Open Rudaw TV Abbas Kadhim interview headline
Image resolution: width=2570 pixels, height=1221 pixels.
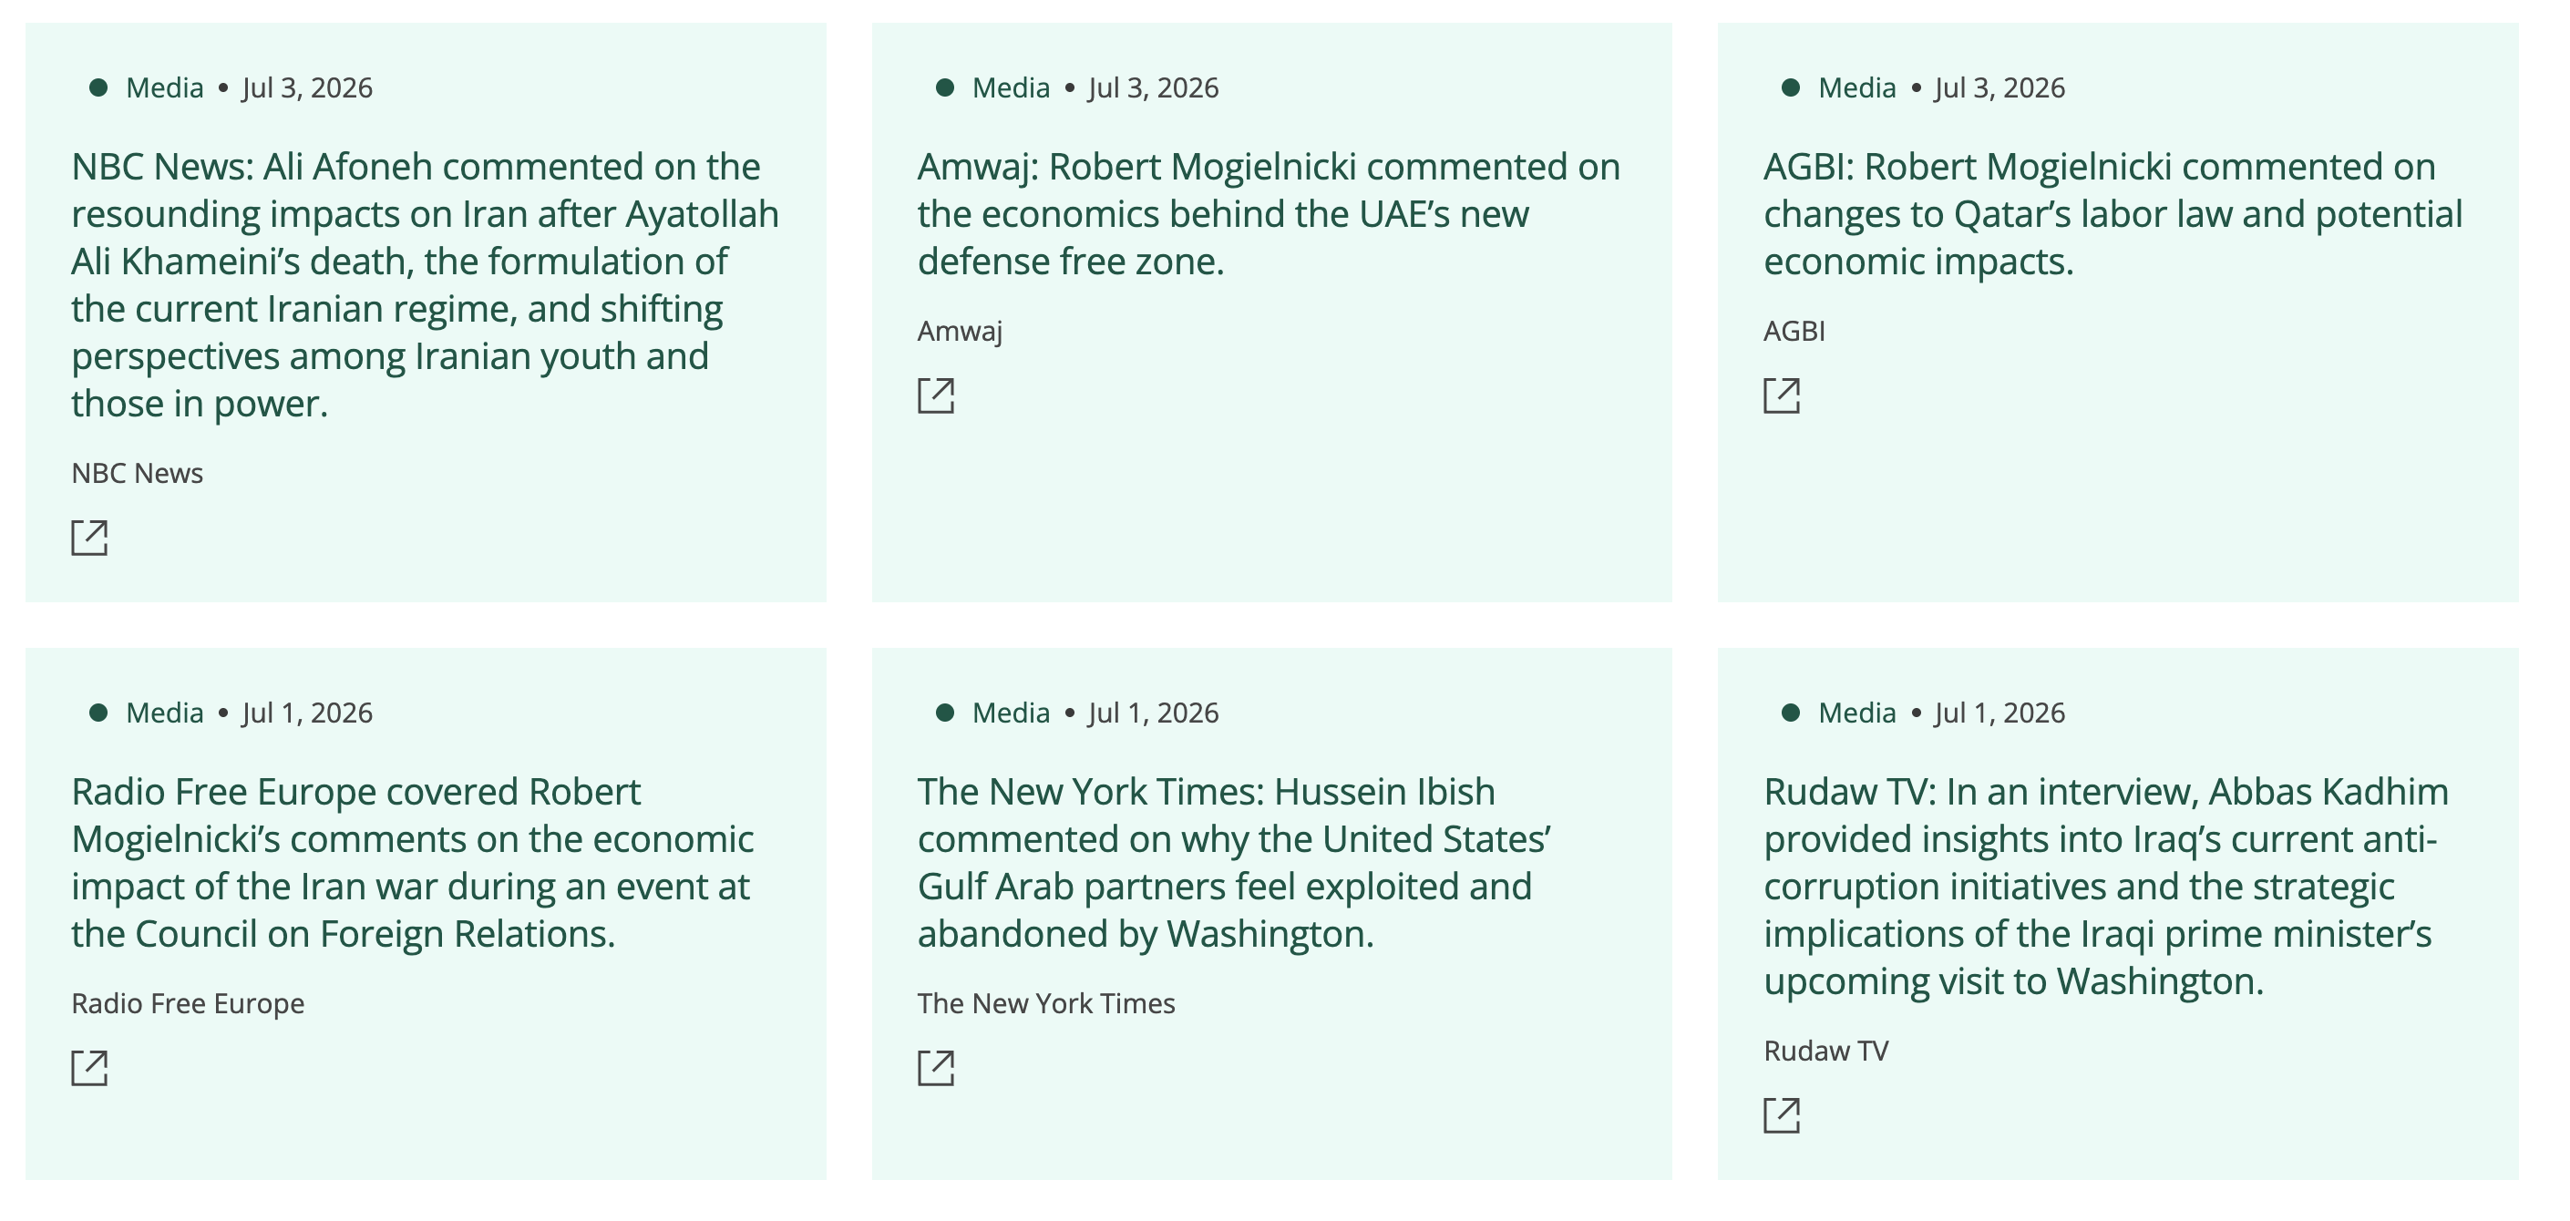tap(2106, 887)
